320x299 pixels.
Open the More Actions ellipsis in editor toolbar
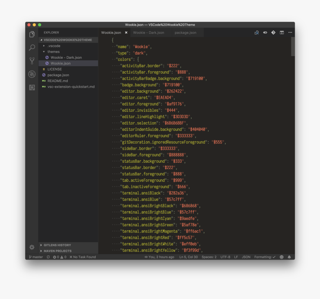(x=290, y=32)
